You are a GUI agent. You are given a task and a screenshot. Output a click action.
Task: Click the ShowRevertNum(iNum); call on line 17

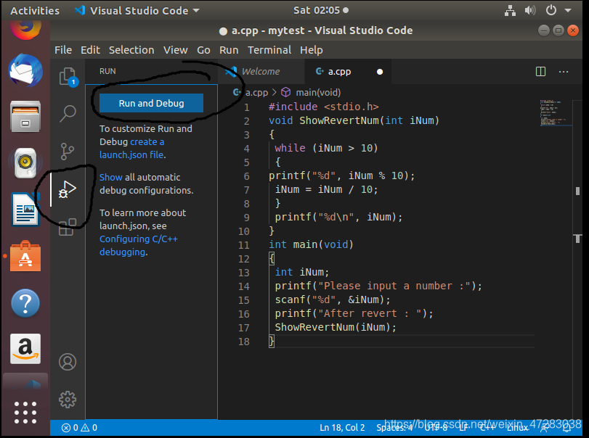336,327
